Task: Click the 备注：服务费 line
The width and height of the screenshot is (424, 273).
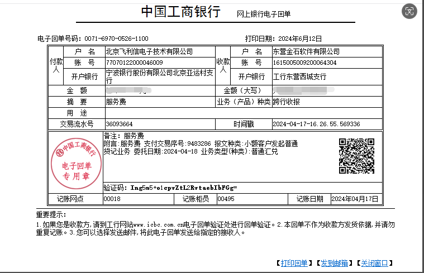Action: [124, 136]
